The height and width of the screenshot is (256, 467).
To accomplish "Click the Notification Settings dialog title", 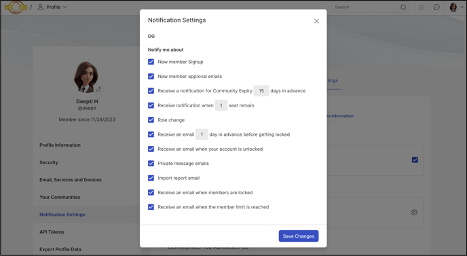I will (177, 20).
